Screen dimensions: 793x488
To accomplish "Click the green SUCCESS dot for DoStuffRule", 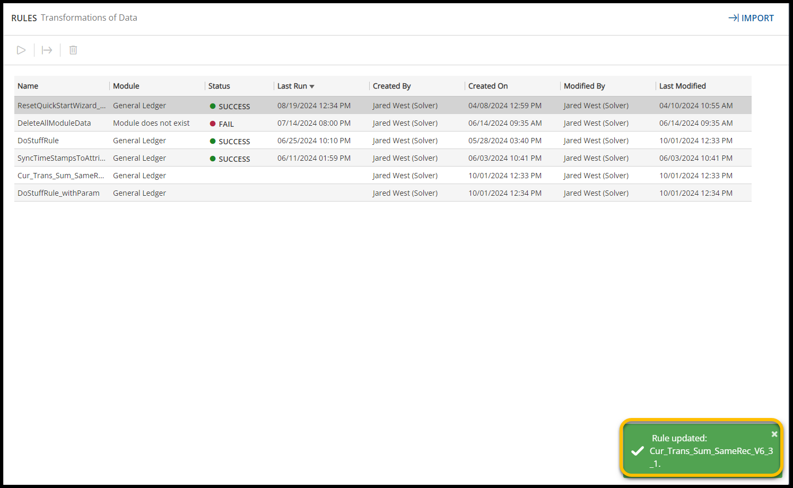I will 213,141.
